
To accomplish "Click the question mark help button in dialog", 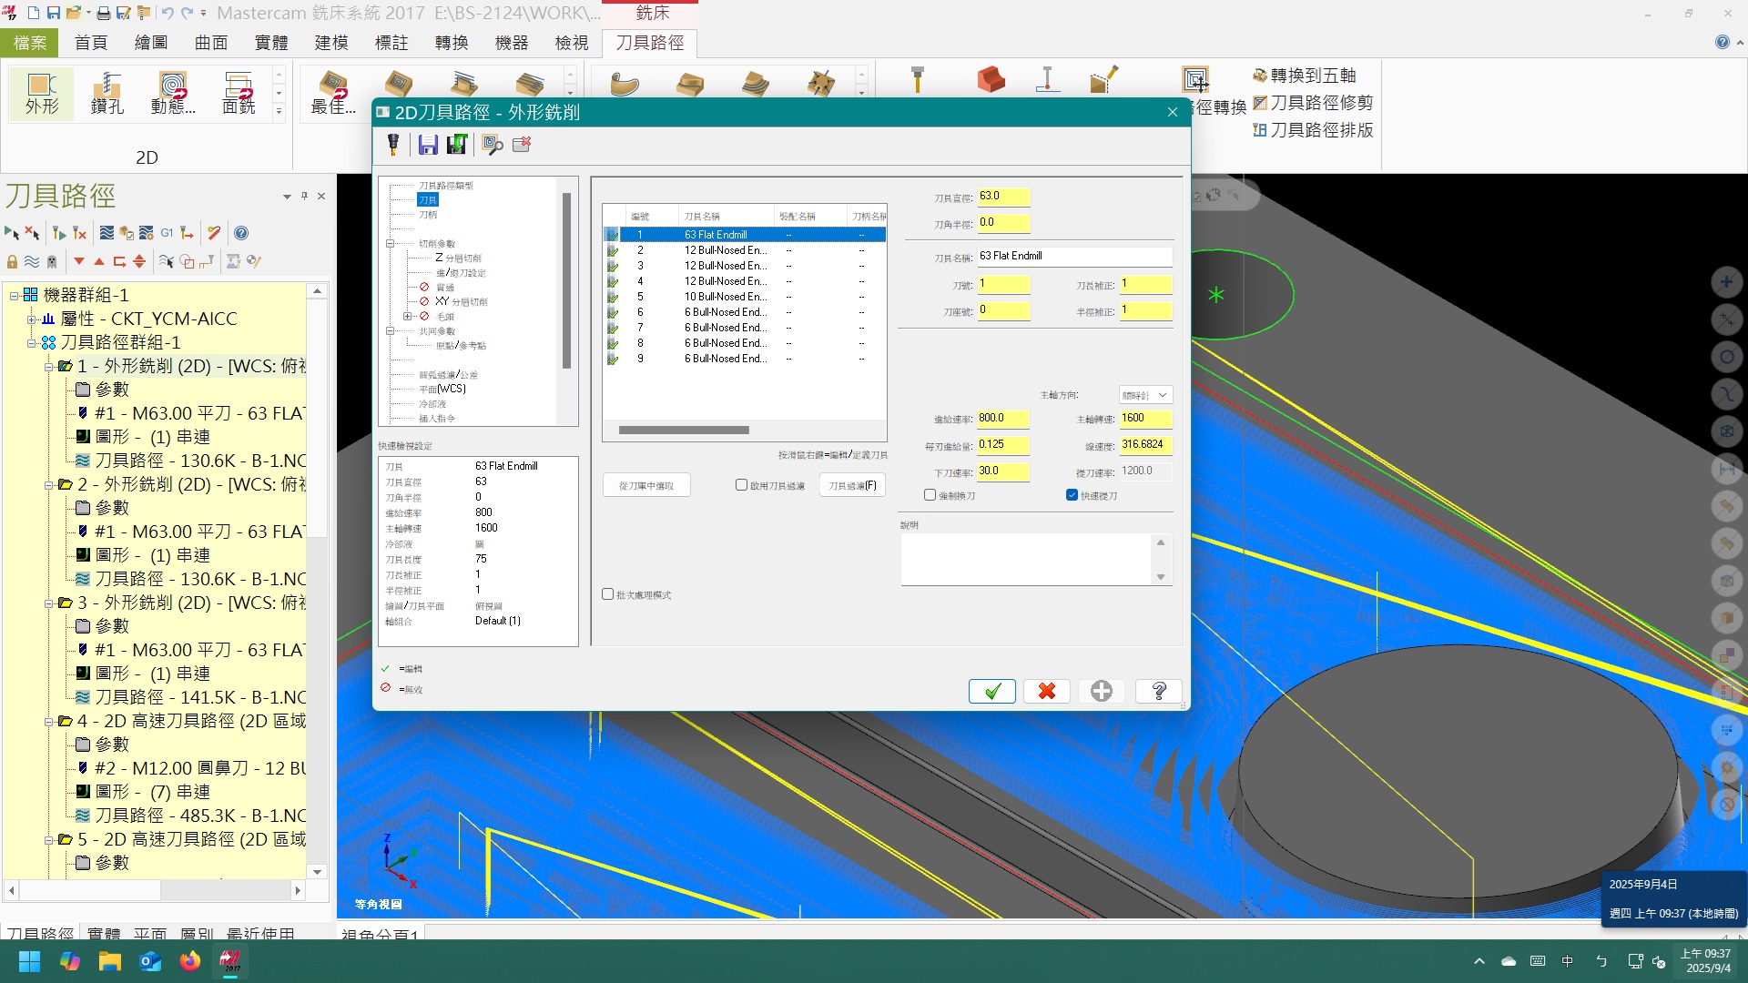I will 1159,692.
